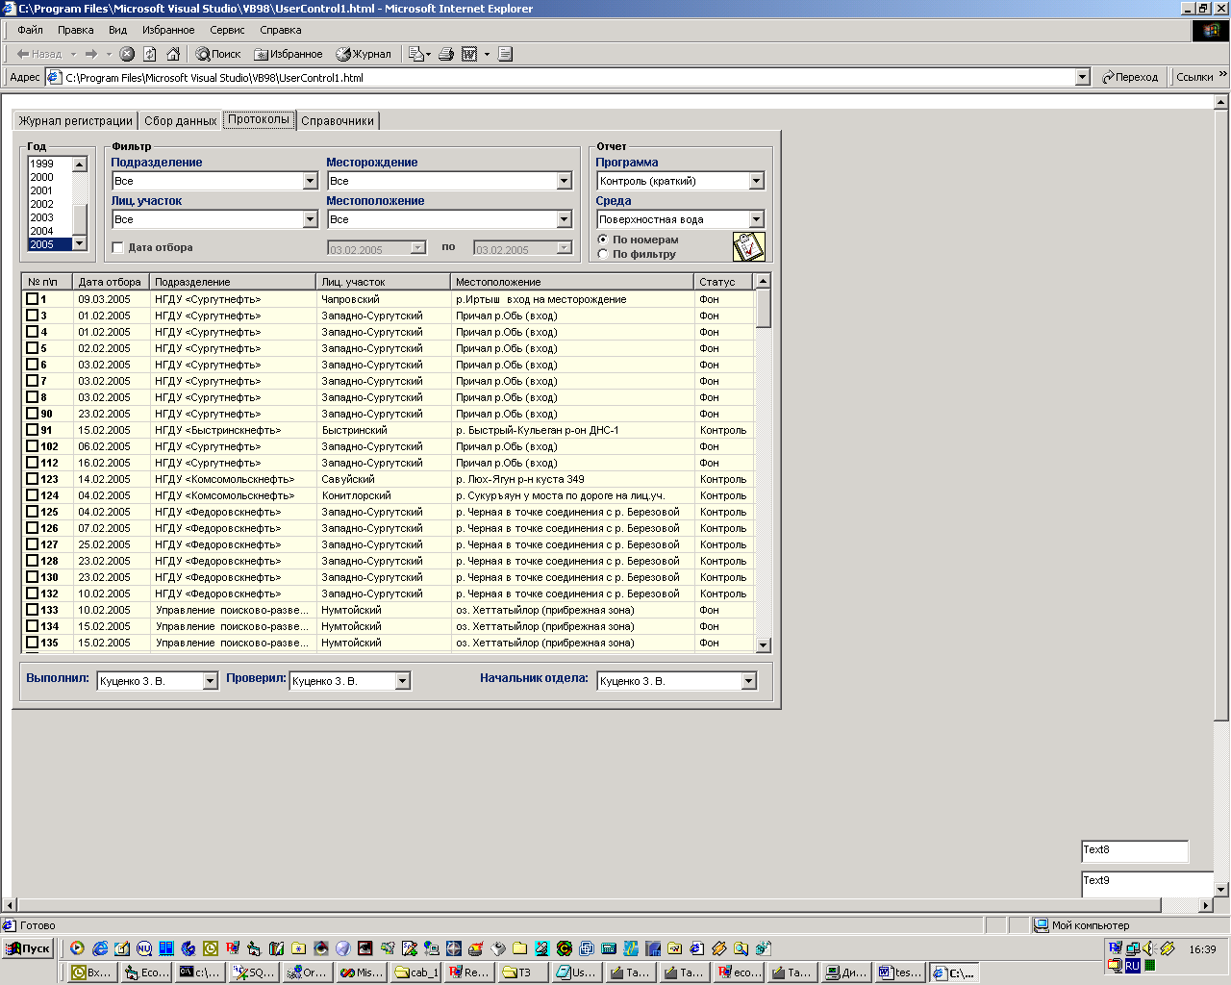The width and height of the screenshot is (1231, 985).
Task: Click the report clipboard icon
Action: pyautogui.click(x=748, y=246)
